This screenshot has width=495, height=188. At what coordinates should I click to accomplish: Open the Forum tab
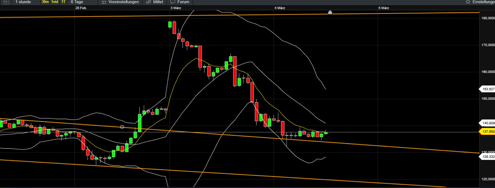tap(183, 2)
